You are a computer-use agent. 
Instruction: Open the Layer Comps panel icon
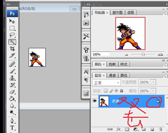86,93
